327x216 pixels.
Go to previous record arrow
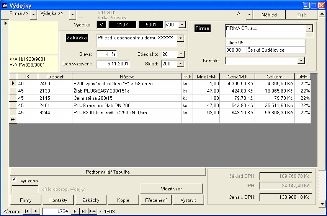point(36,211)
